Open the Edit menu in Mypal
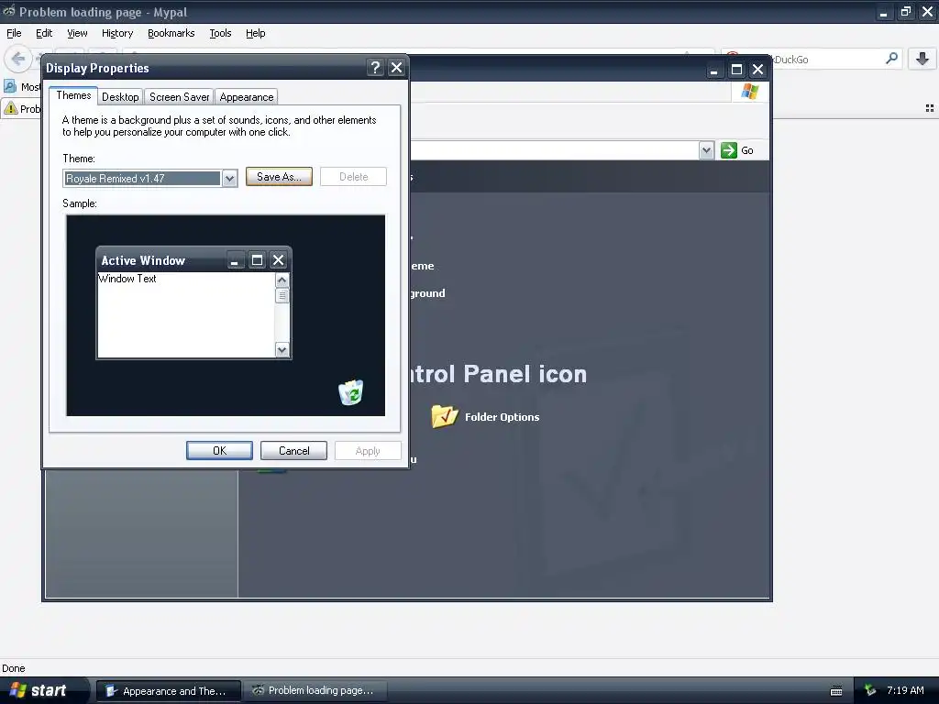This screenshot has height=704, width=939. 44,33
